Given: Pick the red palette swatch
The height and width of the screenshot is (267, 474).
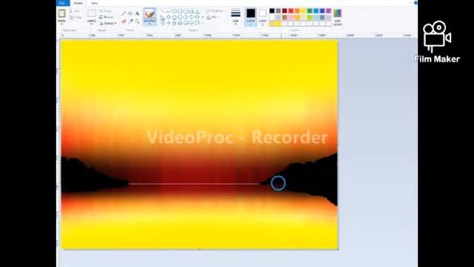Looking at the screenshot, I should [291, 11].
